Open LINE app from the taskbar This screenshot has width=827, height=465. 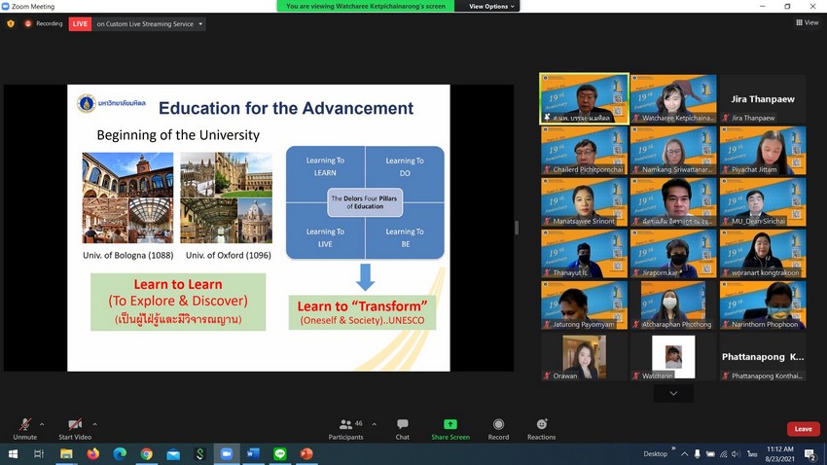[279, 453]
